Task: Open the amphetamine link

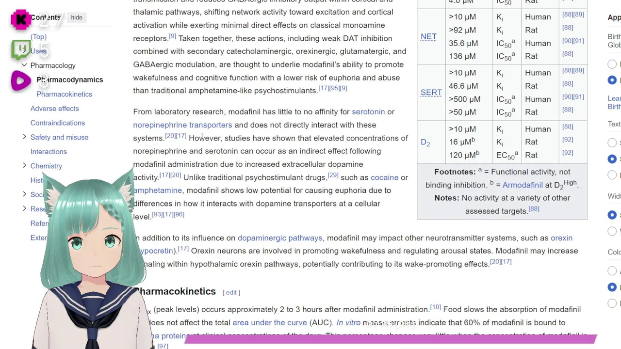Action: point(158,190)
